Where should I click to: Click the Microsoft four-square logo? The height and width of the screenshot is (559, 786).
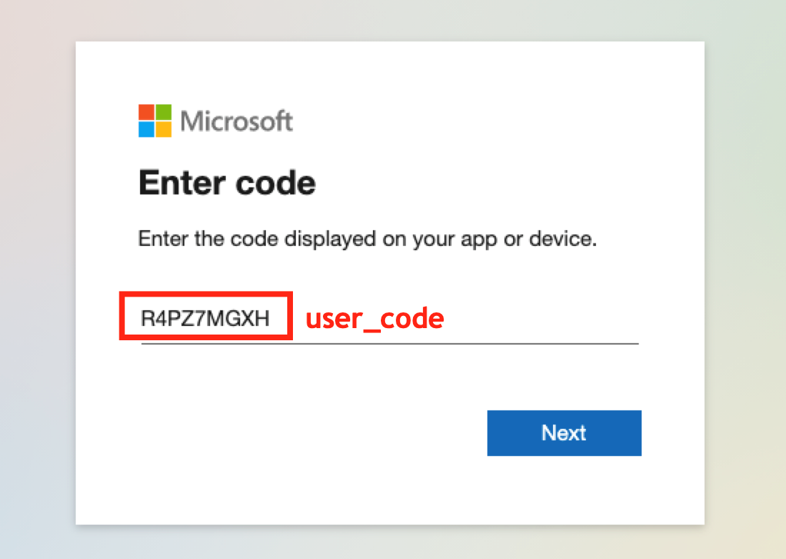(155, 121)
